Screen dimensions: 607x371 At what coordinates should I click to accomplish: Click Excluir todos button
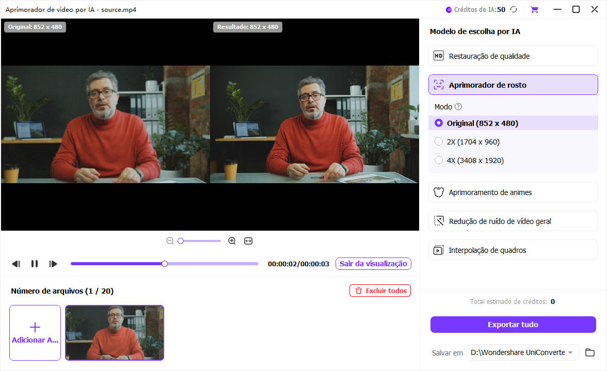click(380, 291)
